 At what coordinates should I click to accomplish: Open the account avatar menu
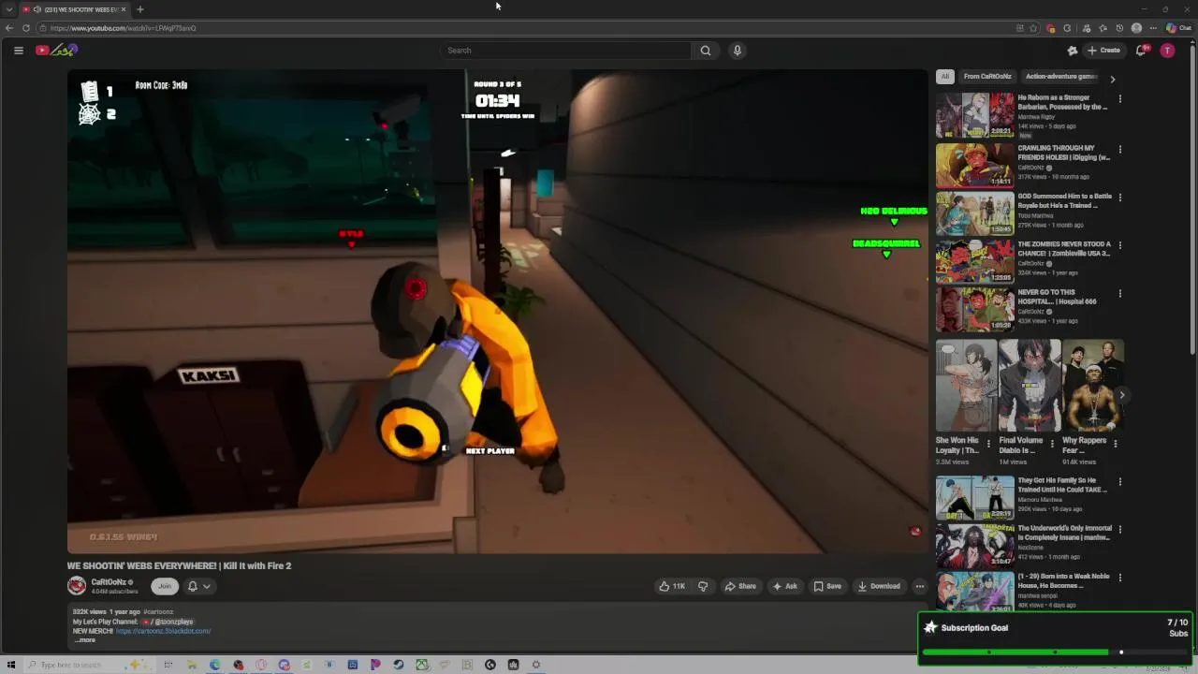point(1167,51)
